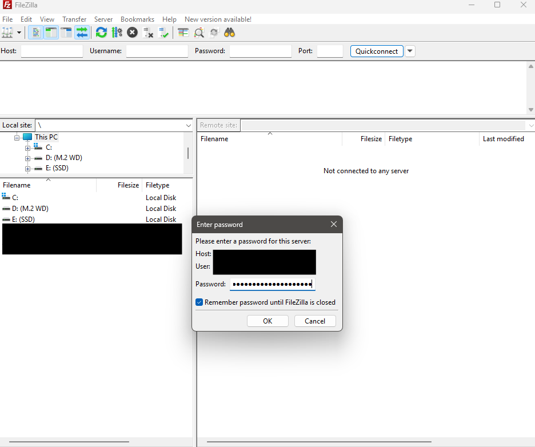Open the Site Manager icon
Viewport: 535px width, 447px height.
[x=7, y=33]
